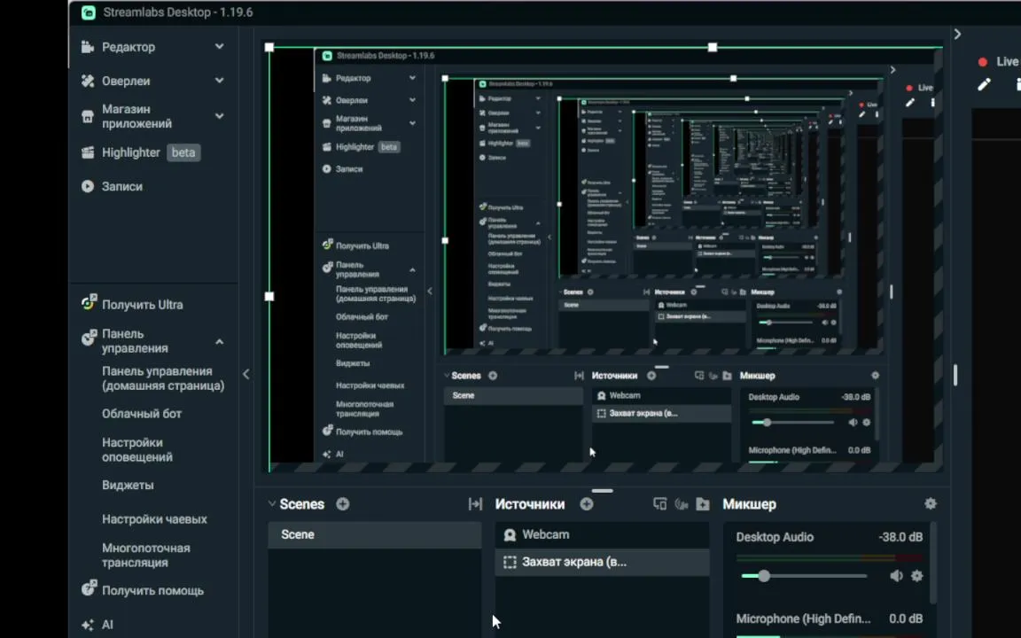Click the Microphone 0.0 dB value
The image size is (1021, 638).
pos(906,619)
